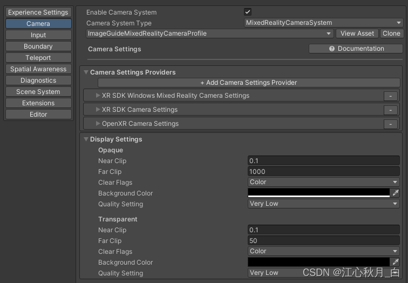Open ImageGuideMixedRealityCameraProfile profile dropdown
The height and width of the screenshot is (283, 408).
click(210, 33)
